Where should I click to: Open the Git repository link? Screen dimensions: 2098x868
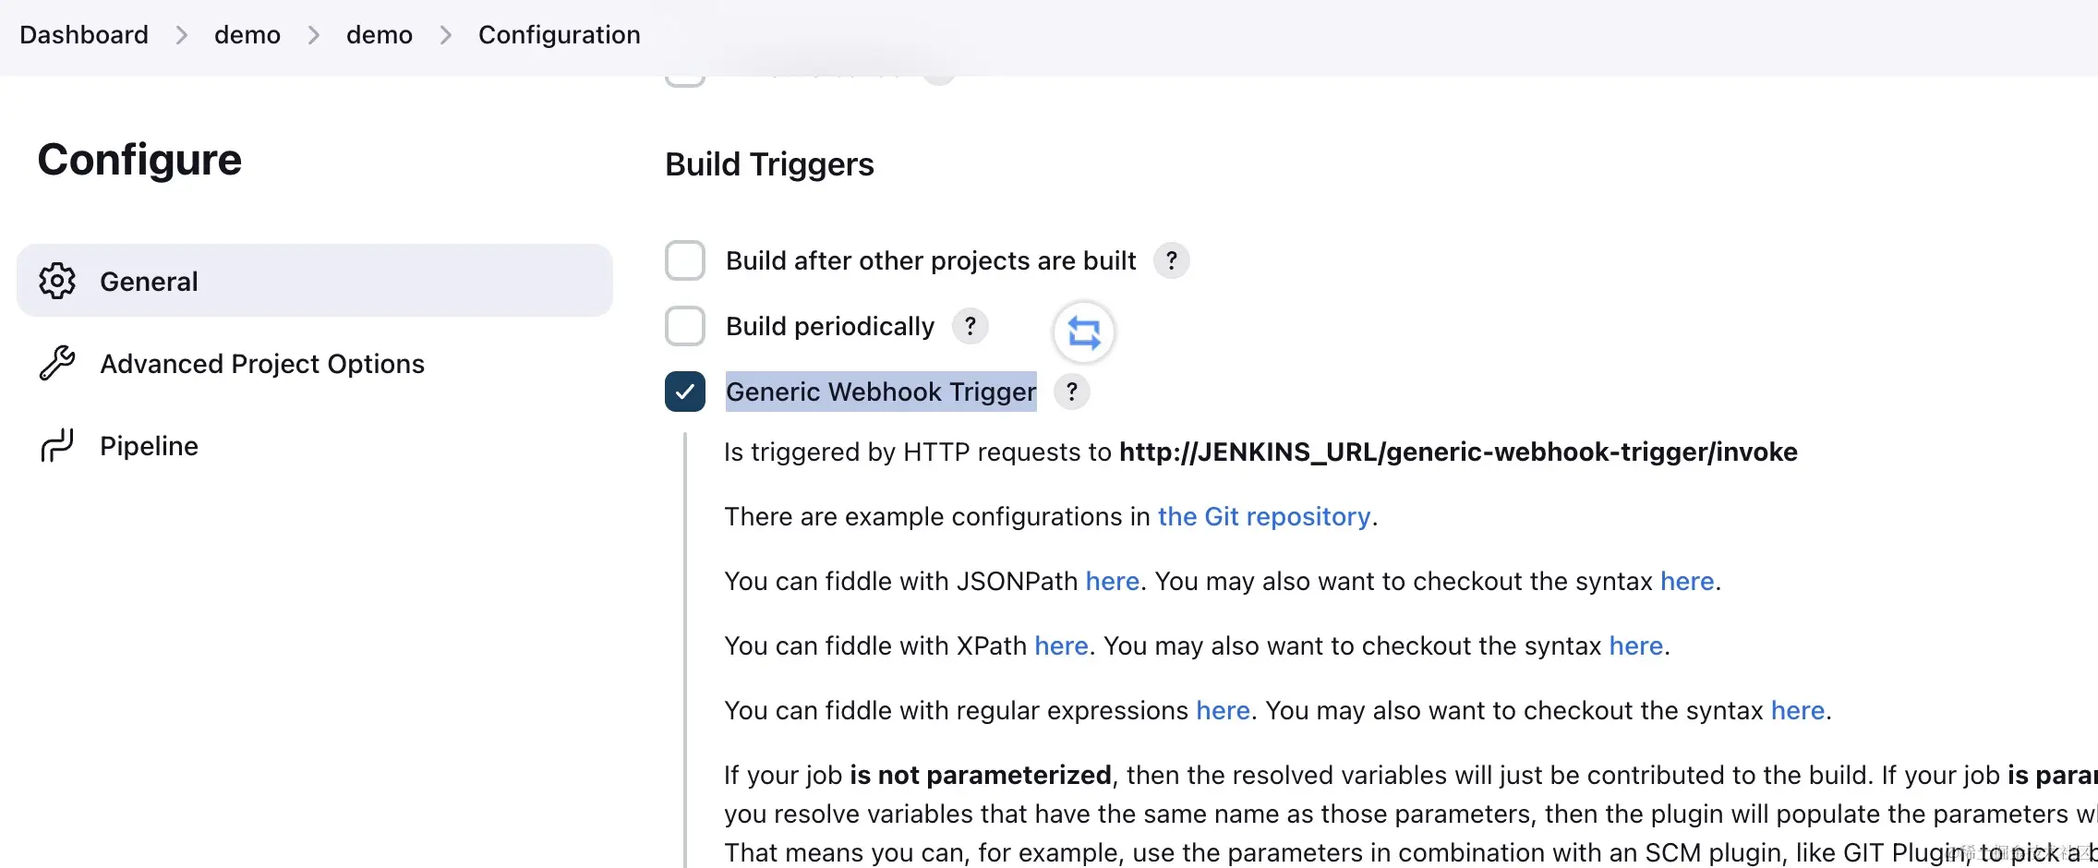pyautogui.click(x=1264, y=516)
